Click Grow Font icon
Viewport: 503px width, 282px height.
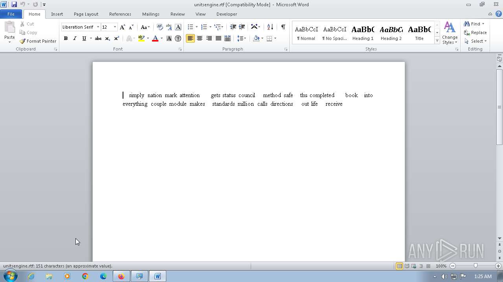pyautogui.click(x=123, y=27)
